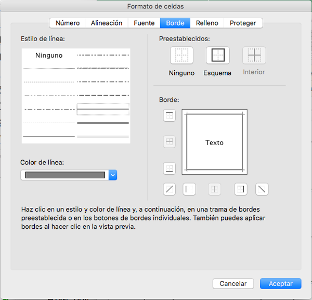Select the double line style

click(103, 136)
